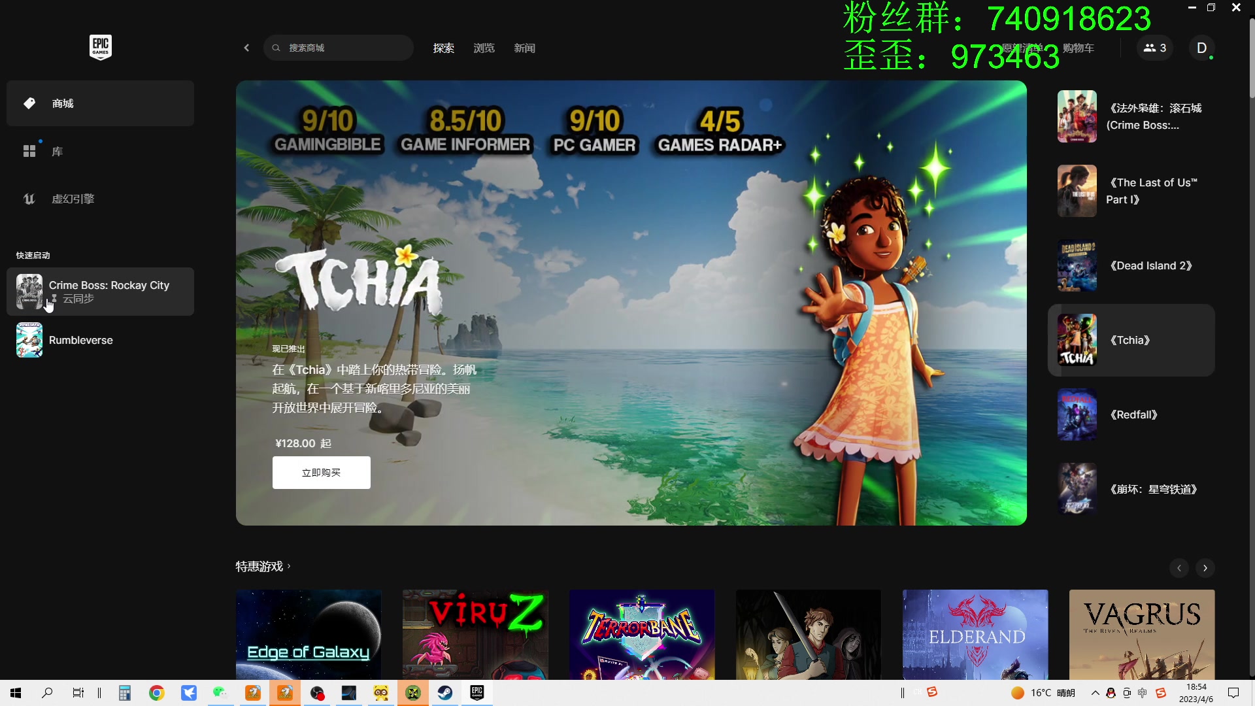Open the 商城 store section

point(100,103)
